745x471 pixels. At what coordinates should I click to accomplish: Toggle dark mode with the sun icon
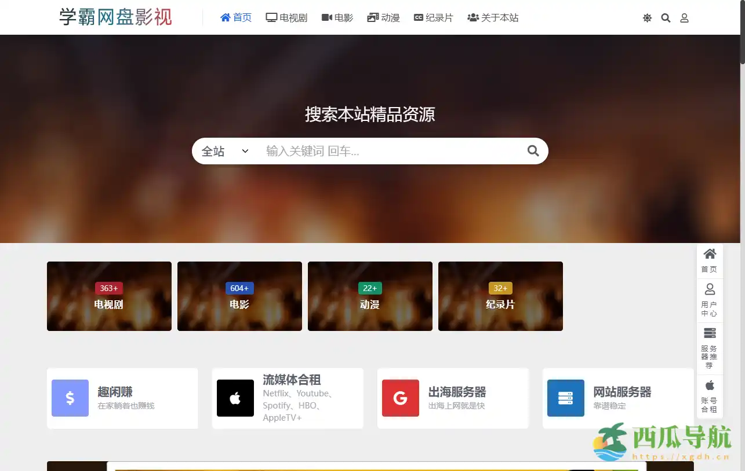[x=647, y=18]
